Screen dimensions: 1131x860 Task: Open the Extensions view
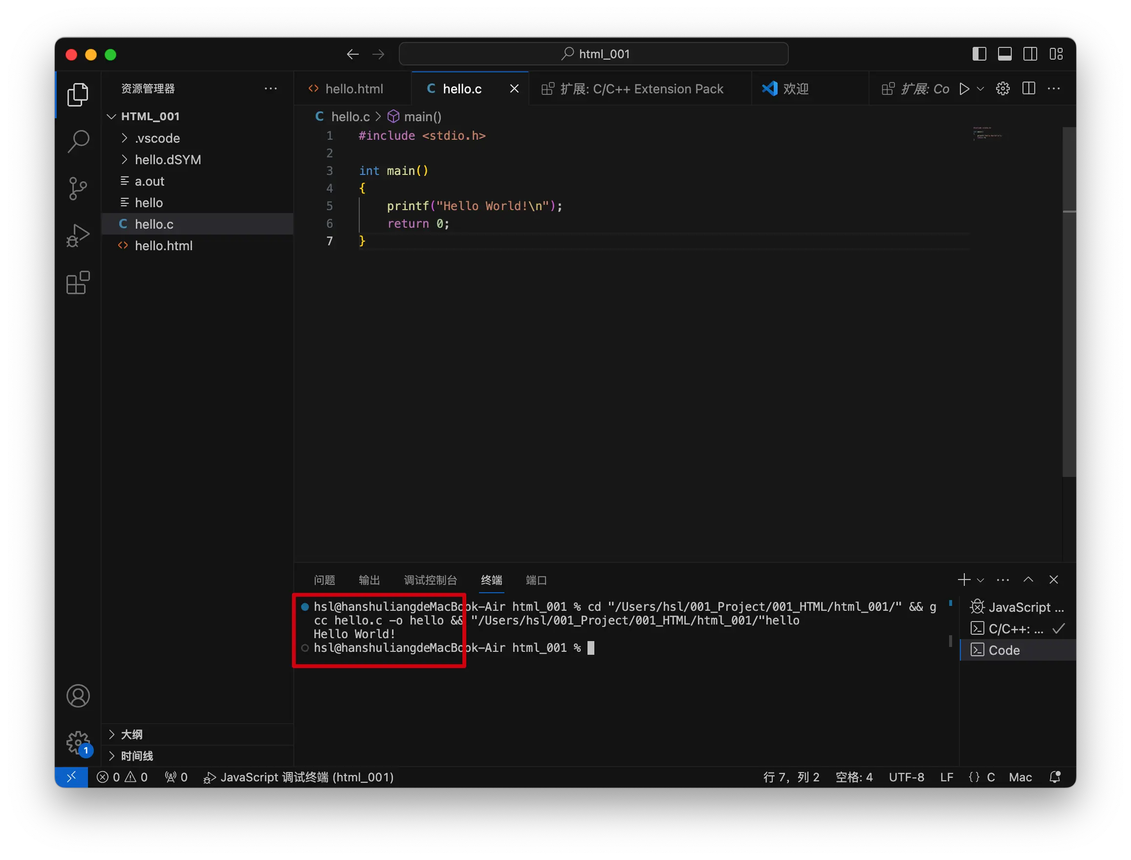(78, 283)
